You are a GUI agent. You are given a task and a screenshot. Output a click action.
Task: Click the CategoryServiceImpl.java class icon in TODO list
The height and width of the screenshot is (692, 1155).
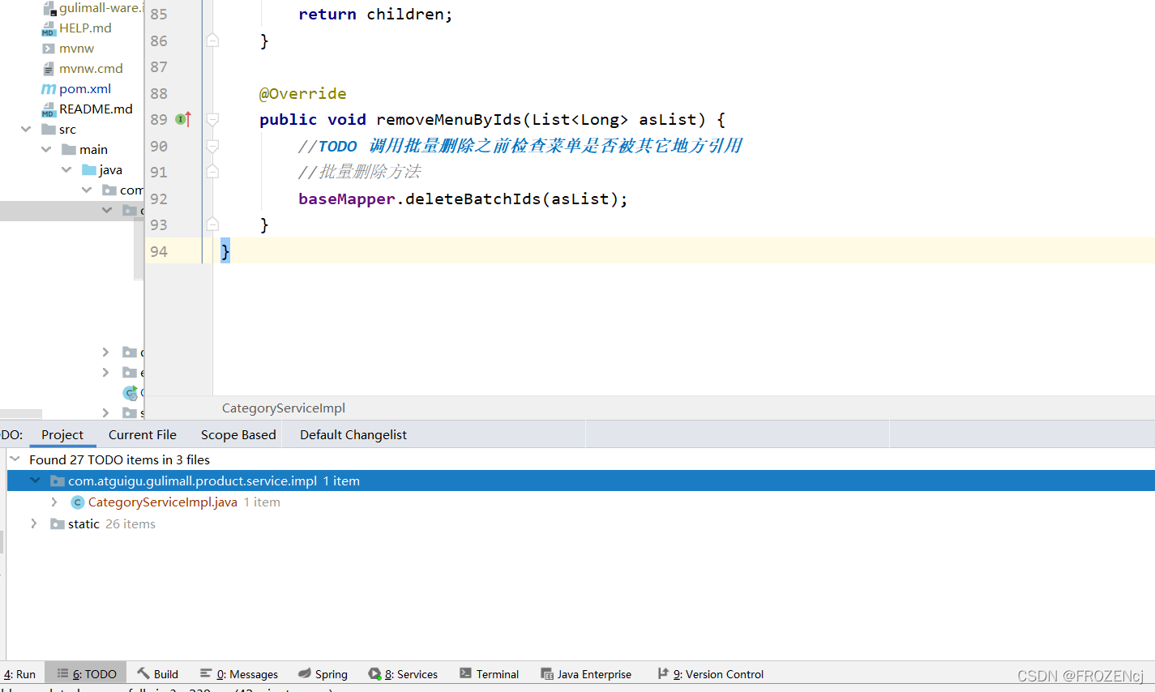pos(78,502)
